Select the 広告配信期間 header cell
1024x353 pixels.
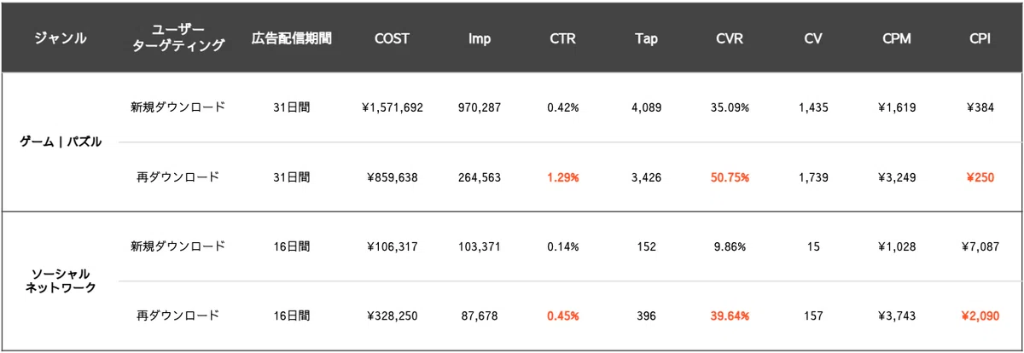click(x=292, y=38)
